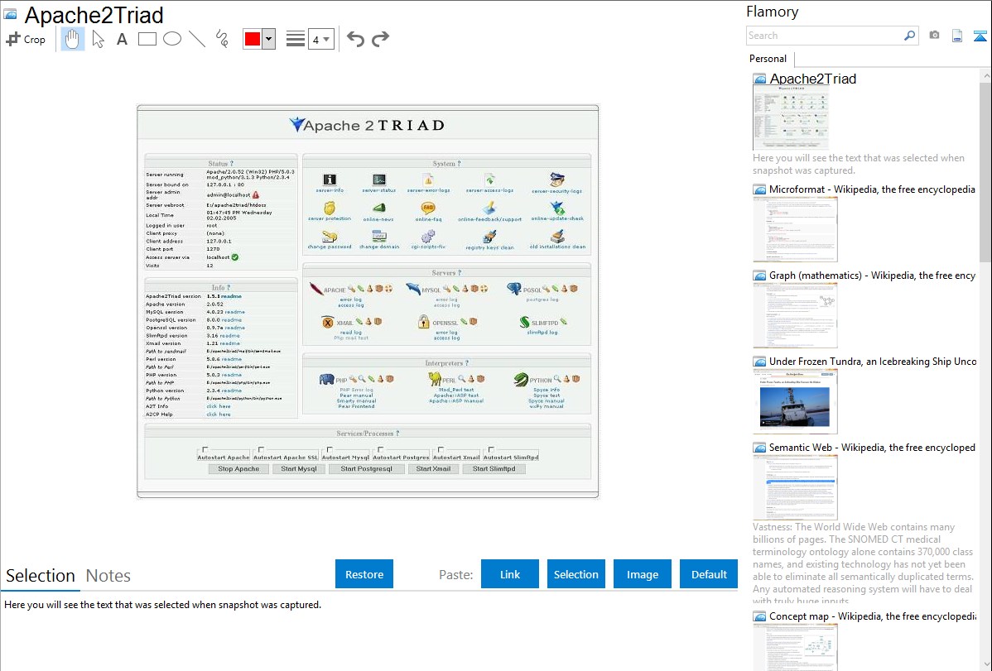Click the Restore button
992x671 pixels.
[364, 574]
